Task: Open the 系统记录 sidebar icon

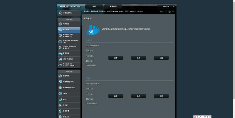Action: click(x=60, y=117)
